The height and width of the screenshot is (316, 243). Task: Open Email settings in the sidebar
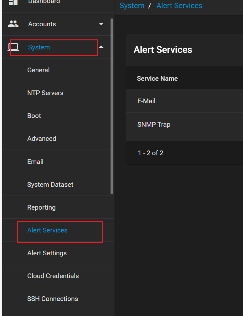pos(35,162)
